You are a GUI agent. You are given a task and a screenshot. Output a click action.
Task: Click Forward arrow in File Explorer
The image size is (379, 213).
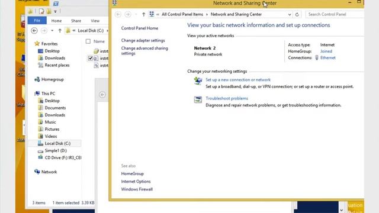click(44, 31)
